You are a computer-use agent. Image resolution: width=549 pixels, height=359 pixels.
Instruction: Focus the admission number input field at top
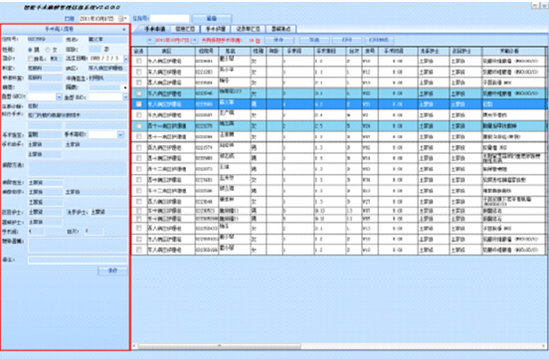[x=170, y=19]
